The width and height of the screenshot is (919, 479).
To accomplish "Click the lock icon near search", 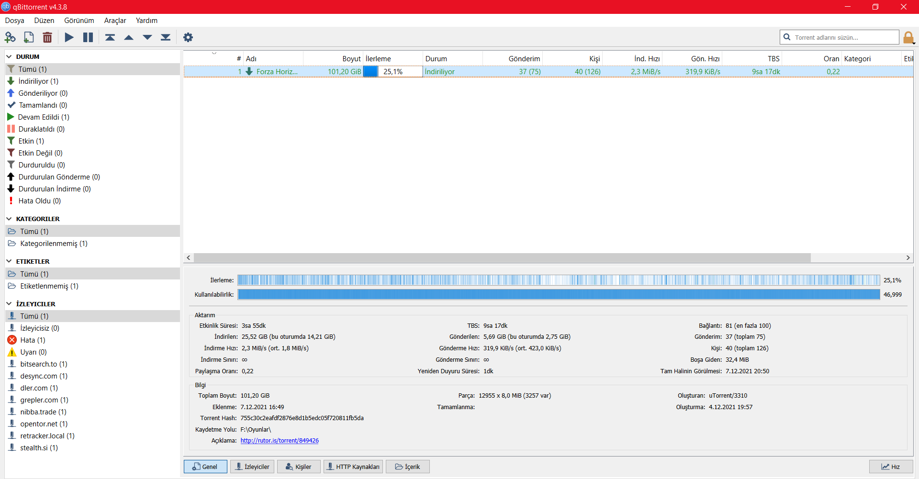I will pyautogui.click(x=908, y=37).
